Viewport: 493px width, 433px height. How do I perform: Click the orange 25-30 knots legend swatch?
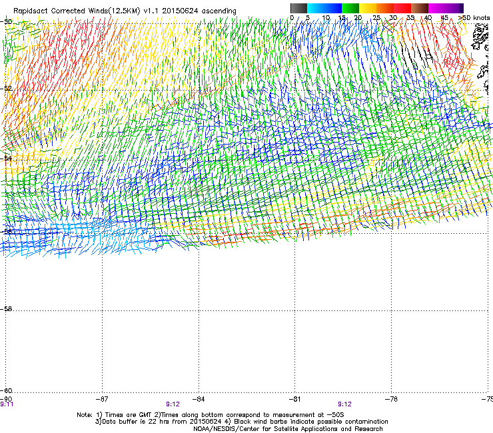(x=385, y=8)
